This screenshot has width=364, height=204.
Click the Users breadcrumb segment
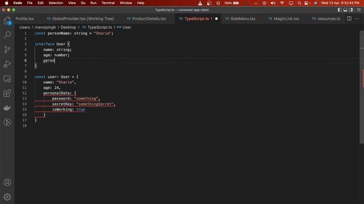pyautogui.click(x=24, y=27)
